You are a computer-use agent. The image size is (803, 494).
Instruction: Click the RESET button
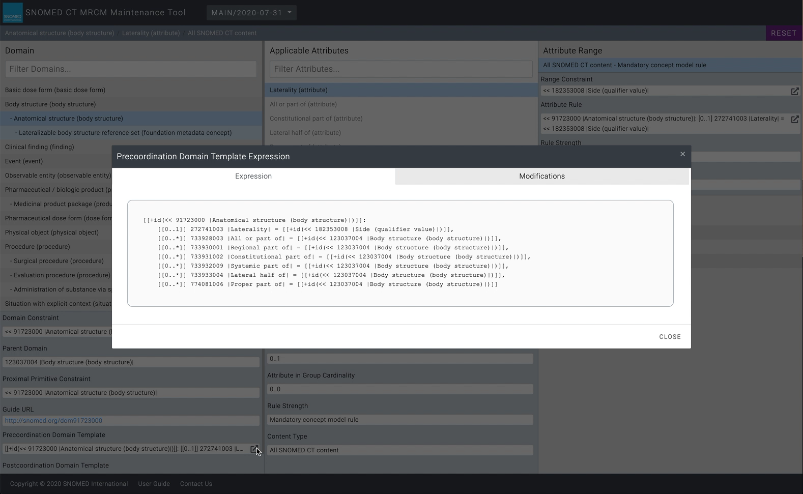tap(784, 33)
